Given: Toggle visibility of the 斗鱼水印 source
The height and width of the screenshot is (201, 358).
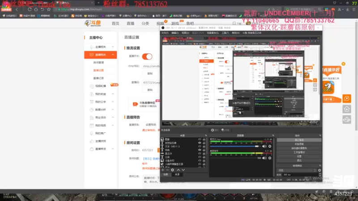Looking at the screenshot, I should coord(200,160).
